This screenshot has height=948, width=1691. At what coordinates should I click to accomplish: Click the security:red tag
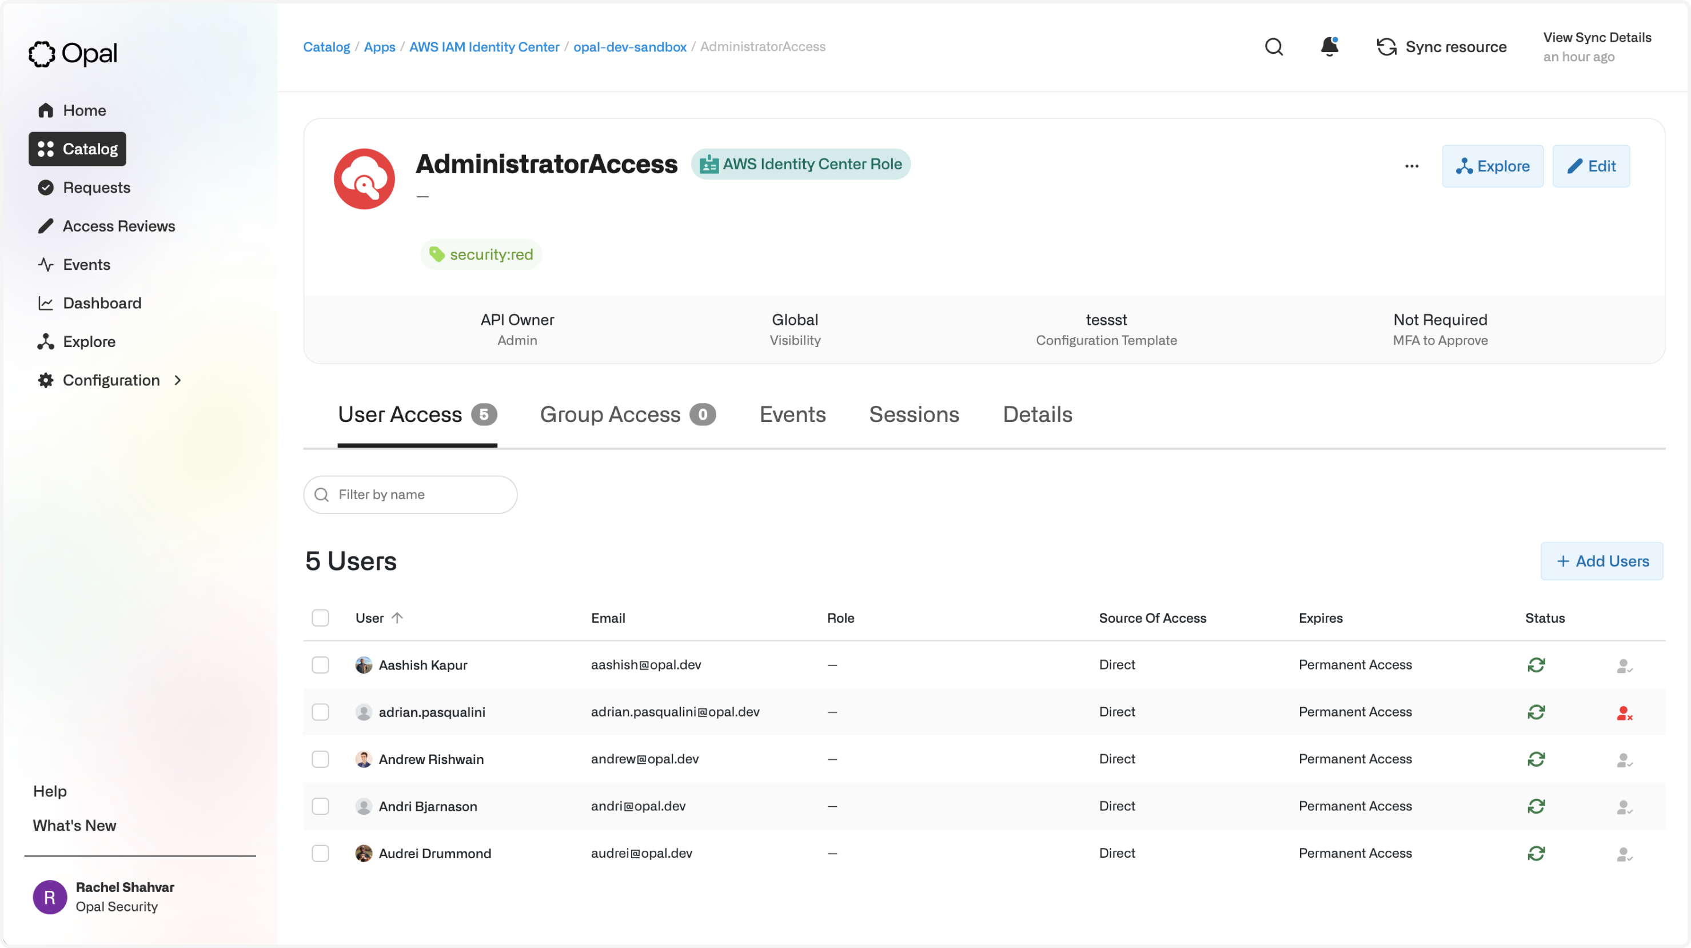481,254
